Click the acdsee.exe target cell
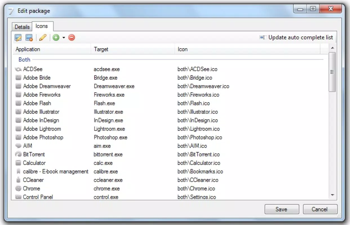The image size is (350, 225). 107,69
